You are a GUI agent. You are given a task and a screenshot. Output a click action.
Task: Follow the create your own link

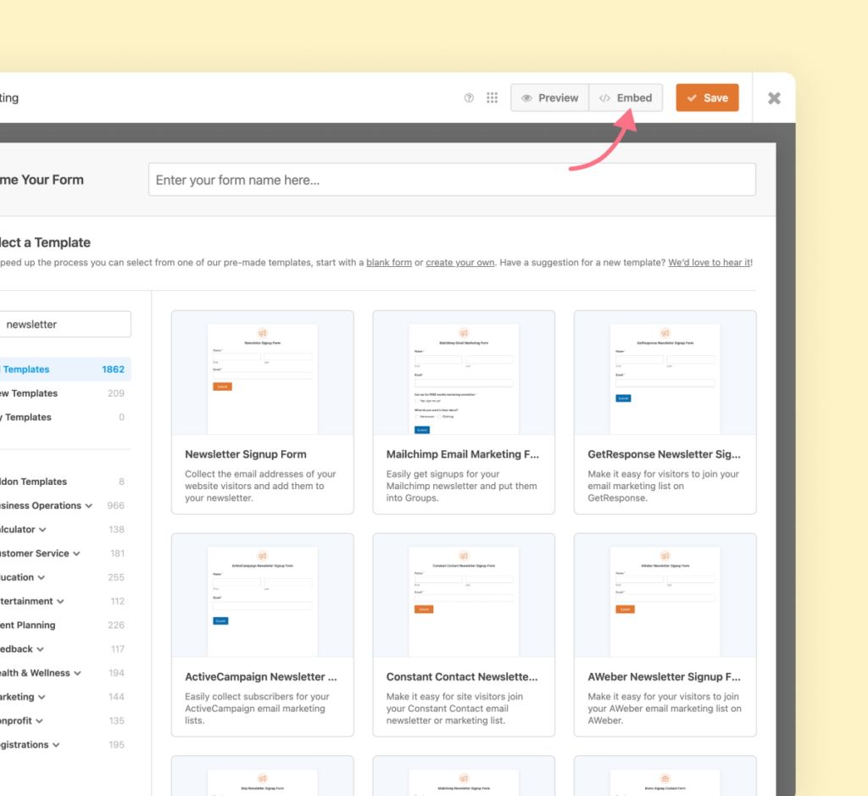(460, 263)
